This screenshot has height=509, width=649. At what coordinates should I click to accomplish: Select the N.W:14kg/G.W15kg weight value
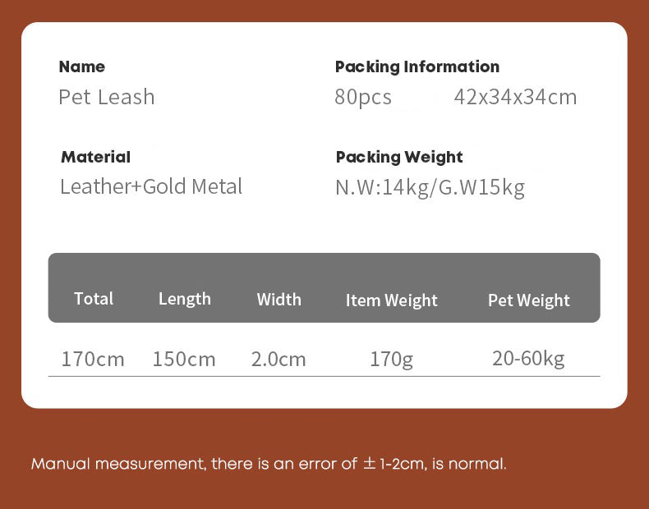pyautogui.click(x=430, y=187)
